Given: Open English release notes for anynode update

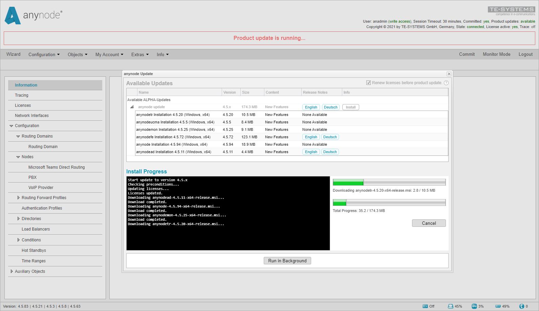Looking at the screenshot, I should pyautogui.click(x=311, y=107).
